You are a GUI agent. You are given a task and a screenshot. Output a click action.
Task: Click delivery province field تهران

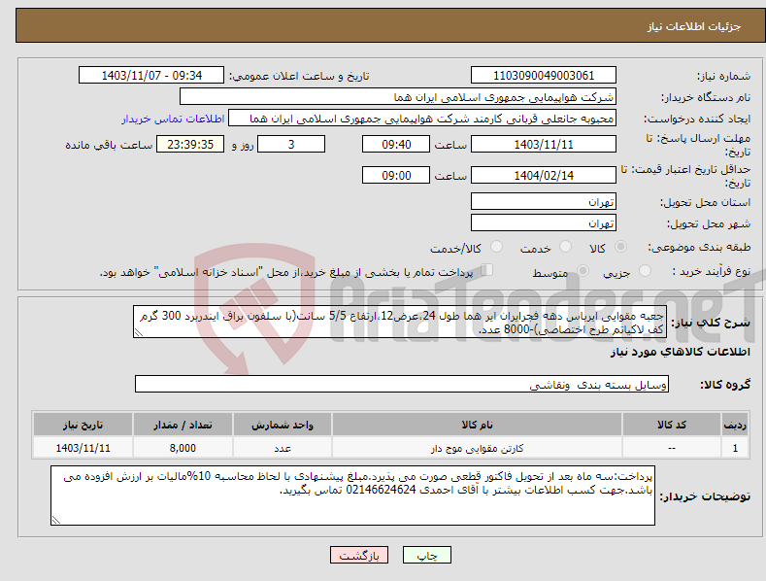(x=544, y=201)
